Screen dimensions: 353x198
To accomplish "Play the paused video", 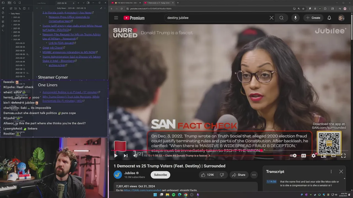I will tap(116, 156).
